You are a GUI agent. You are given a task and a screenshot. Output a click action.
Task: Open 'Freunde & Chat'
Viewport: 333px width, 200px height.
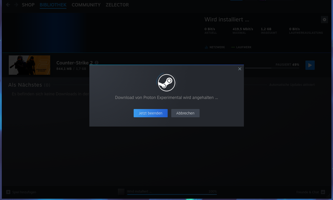(308, 192)
